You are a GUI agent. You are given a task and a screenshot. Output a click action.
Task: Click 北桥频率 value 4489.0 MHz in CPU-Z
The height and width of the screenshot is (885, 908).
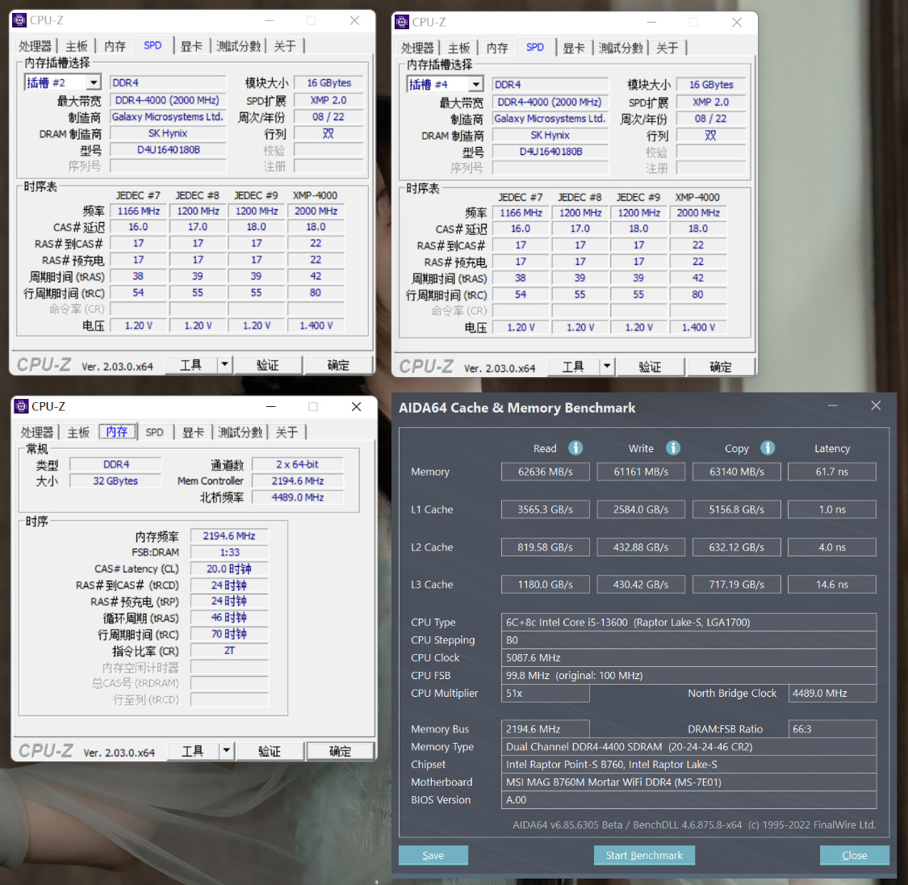[298, 497]
